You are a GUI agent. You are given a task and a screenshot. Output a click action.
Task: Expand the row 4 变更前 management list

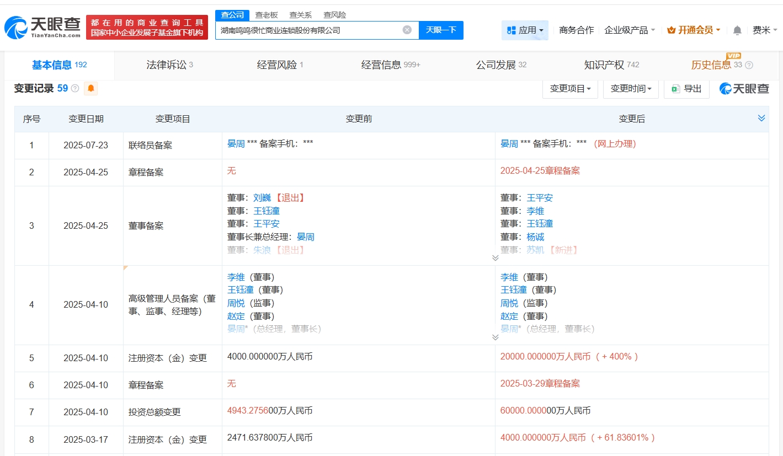[495, 337]
